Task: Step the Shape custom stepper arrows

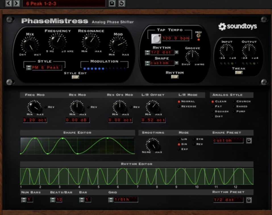Action: pos(148,63)
